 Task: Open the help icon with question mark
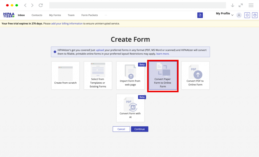[x=255, y=15]
